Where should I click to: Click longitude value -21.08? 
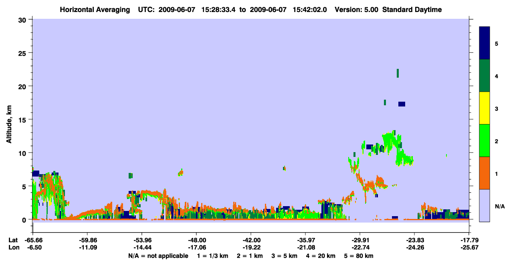tap(305, 248)
